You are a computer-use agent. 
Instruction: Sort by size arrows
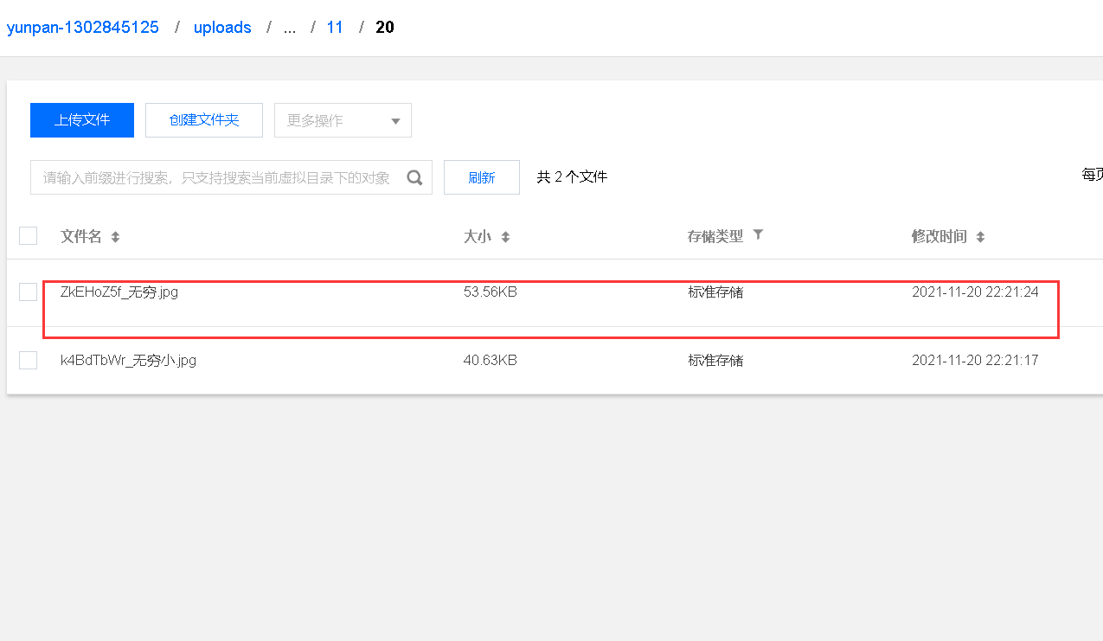coord(505,237)
